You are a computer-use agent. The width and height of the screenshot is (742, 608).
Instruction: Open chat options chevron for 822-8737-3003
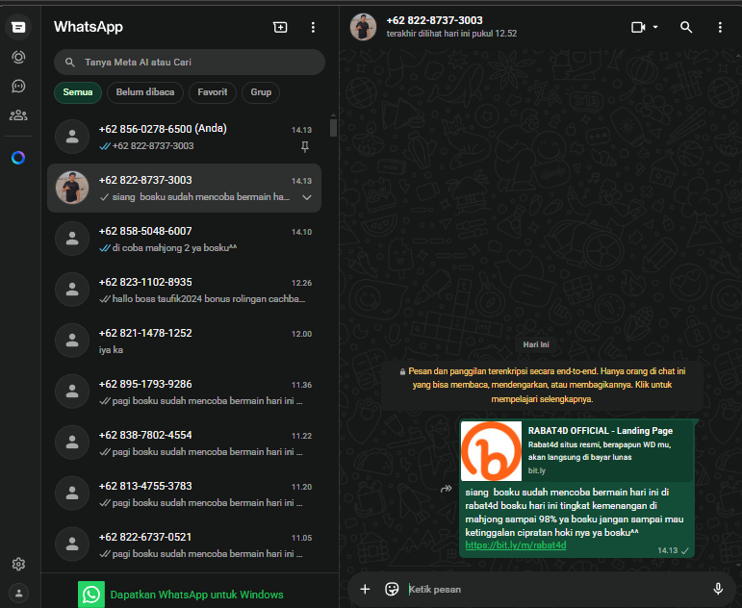click(307, 197)
